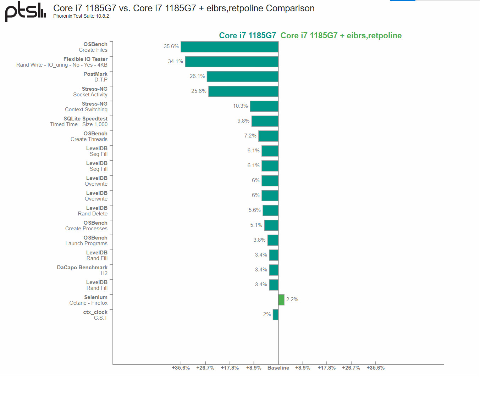Click the Baseline axis label
Screen dimensions: 480x399
tap(278, 368)
